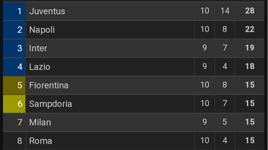This screenshot has height=150, width=268.
Task: Open Inter team name
Action: (x=38, y=48)
